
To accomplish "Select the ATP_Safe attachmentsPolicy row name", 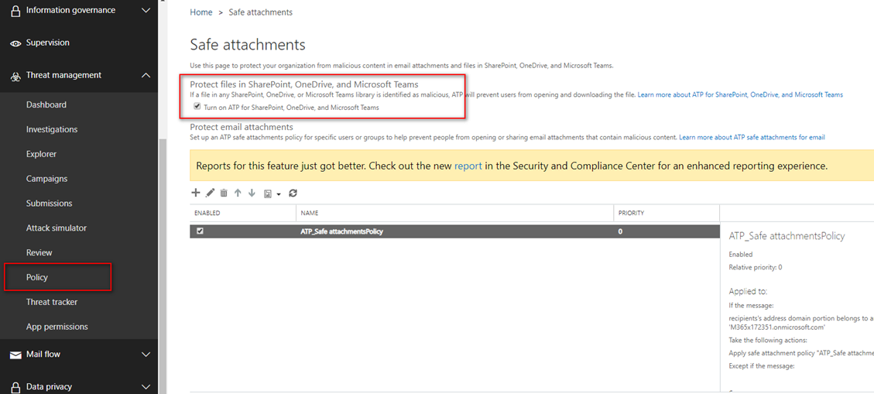I will tap(341, 231).
